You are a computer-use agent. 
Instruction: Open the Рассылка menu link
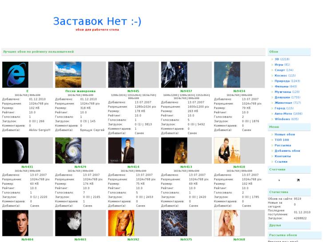[283, 145]
